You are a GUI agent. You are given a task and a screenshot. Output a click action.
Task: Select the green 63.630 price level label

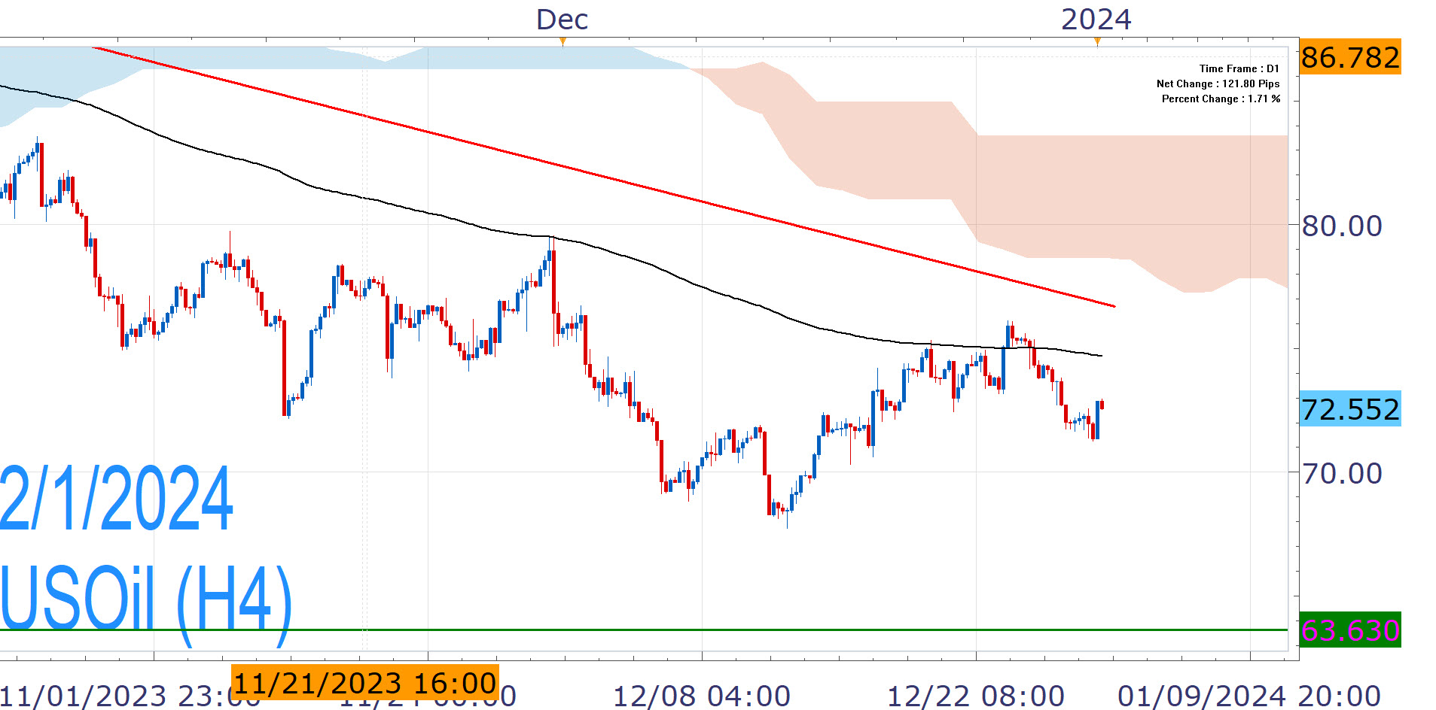click(x=1350, y=630)
